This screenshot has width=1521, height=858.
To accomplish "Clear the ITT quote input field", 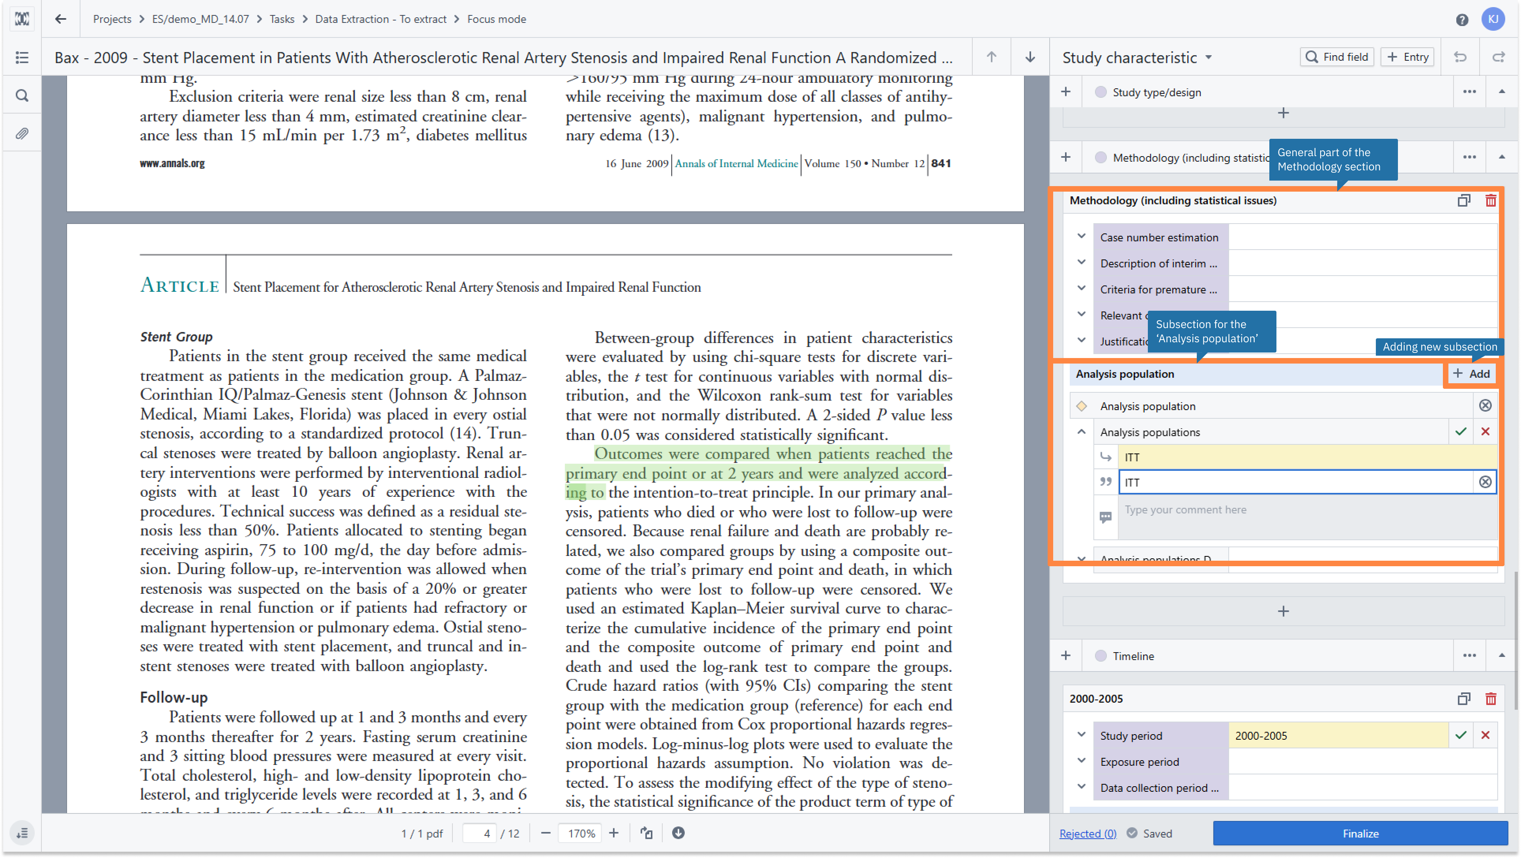I will coord(1485,482).
